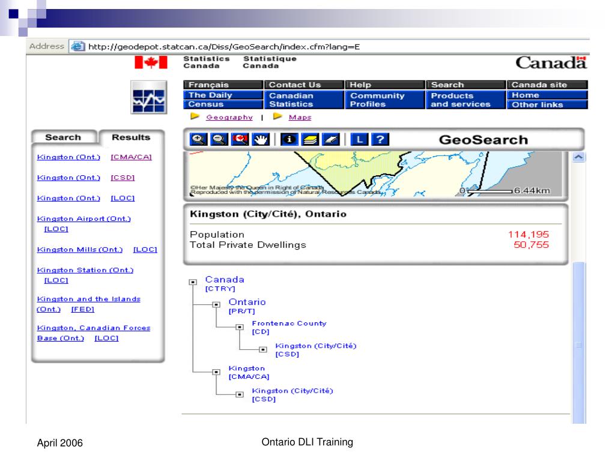
Task: Select the zoom in magnifier tool
Action: (198, 139)
